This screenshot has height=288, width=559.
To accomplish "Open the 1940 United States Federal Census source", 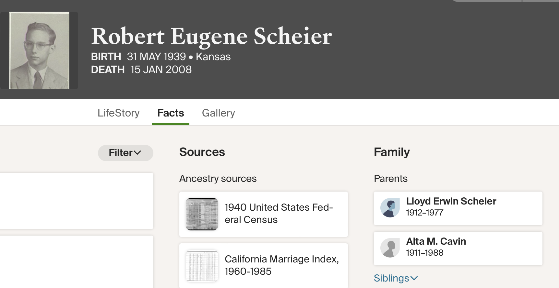I will 279,214.
